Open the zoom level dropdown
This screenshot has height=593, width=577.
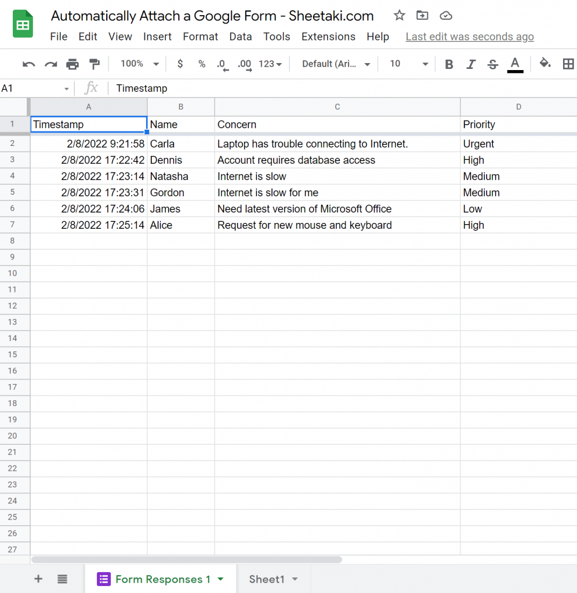click(138, 64)
